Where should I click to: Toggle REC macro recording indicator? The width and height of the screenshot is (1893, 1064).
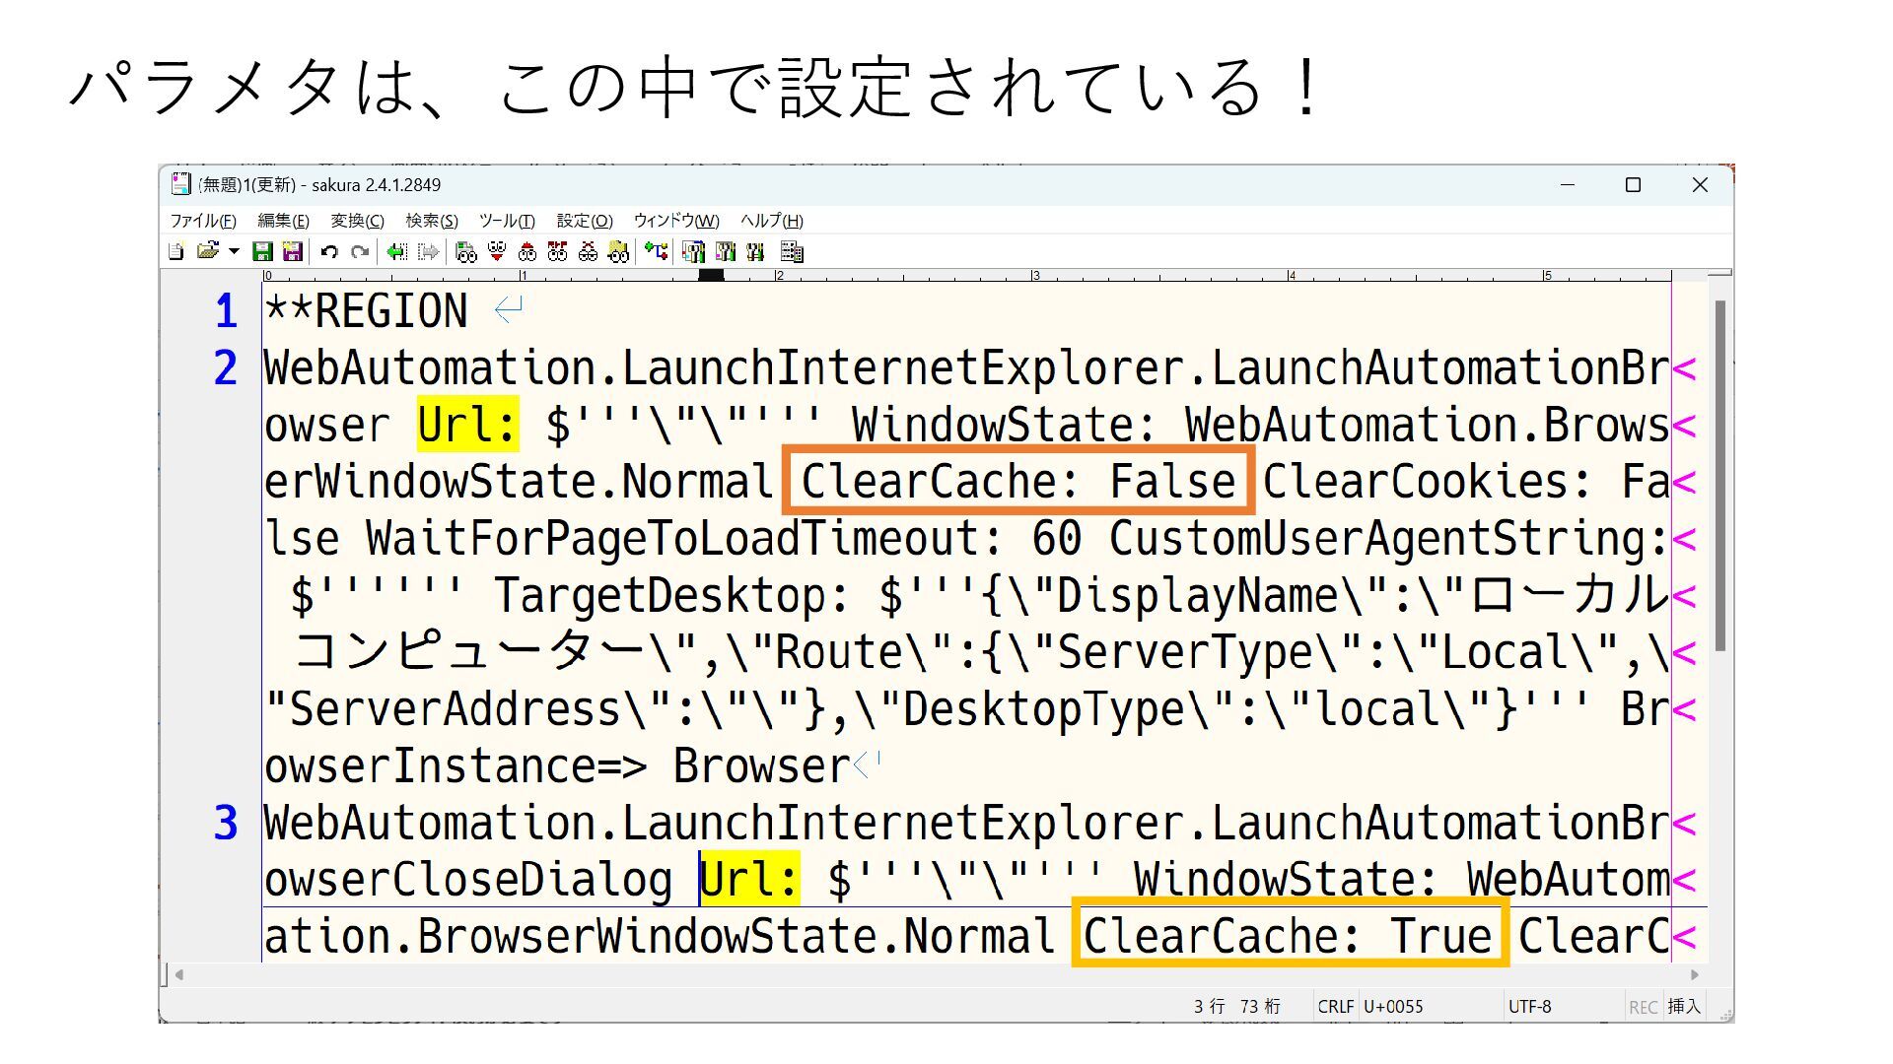coord(1643,1006)
